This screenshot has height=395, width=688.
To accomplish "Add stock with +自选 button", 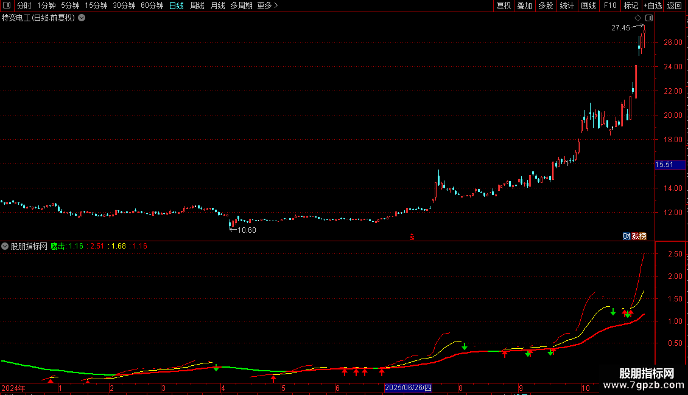I will (653, 5).
